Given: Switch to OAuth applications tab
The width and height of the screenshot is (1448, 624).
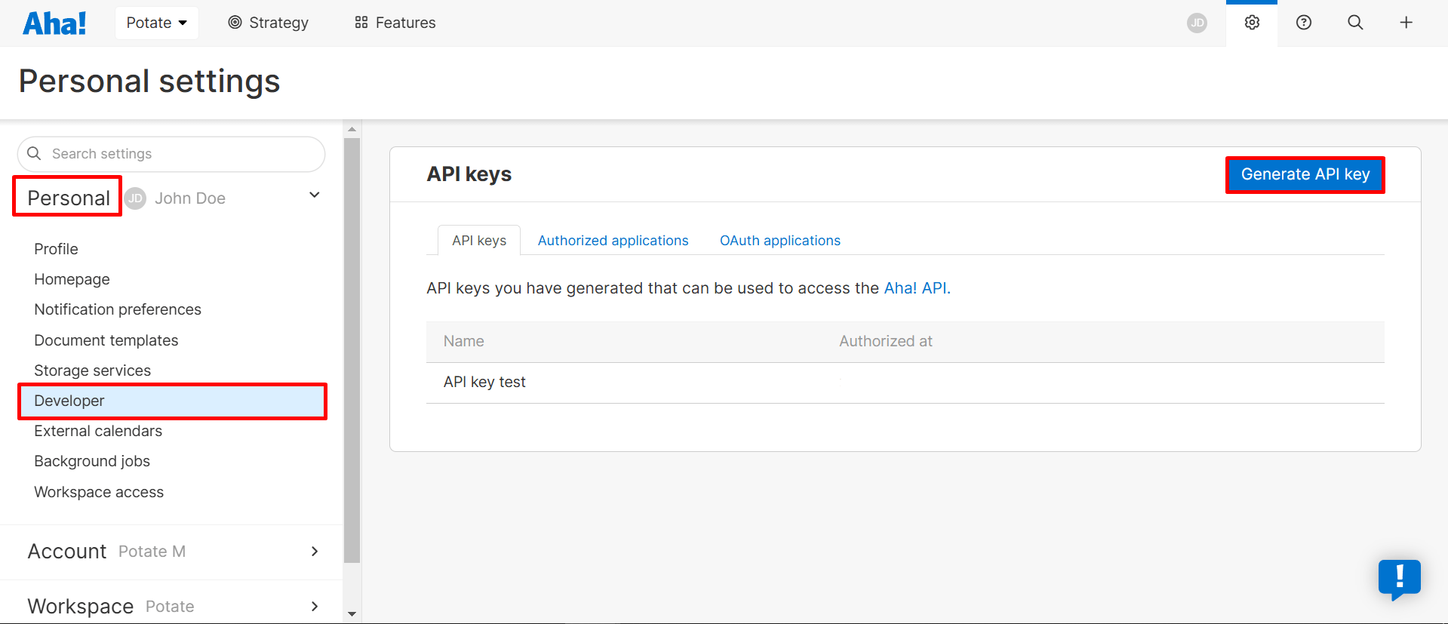Looking at the screenshot, I should point(779,241).
